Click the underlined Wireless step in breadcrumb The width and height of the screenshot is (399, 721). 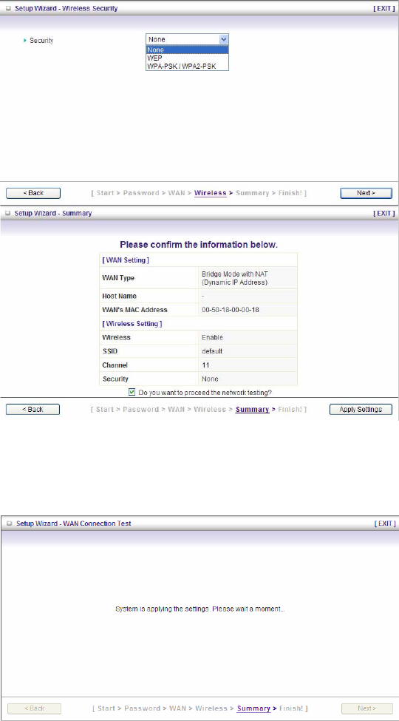point(211,193)
